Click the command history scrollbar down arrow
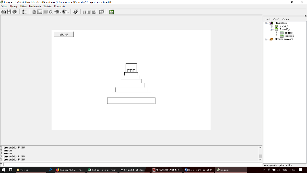Screen dimensions: 307x173 pos(260,160)
